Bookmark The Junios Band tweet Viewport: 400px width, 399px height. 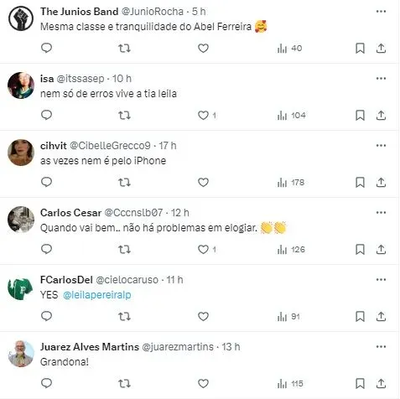(x=360, y=48)
